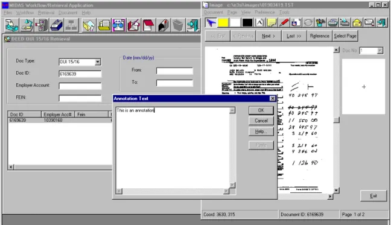Pick the red marker pen tool
This screenshot has height=225, width=391.
tap(284, 23)
